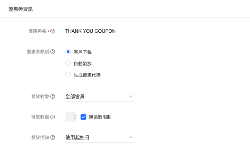The width and height of the screenshot is (250, 153).
Task: Choose the 自動發放 coupon type option
Action: [68, 63]
